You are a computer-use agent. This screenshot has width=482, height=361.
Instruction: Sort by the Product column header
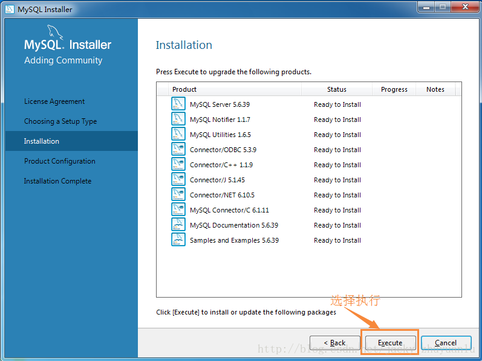click(x=235, y=89)
